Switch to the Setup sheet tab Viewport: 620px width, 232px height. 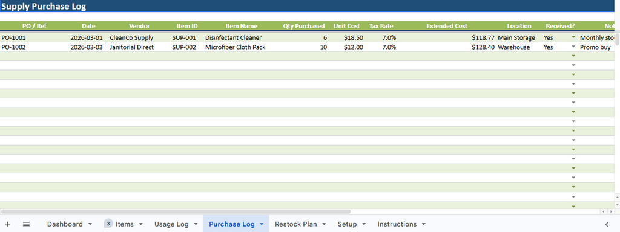[347, 224]
